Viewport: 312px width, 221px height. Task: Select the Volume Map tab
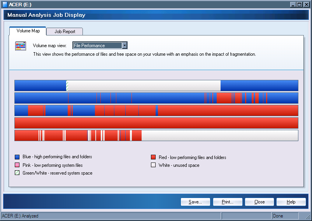[28, 31]
